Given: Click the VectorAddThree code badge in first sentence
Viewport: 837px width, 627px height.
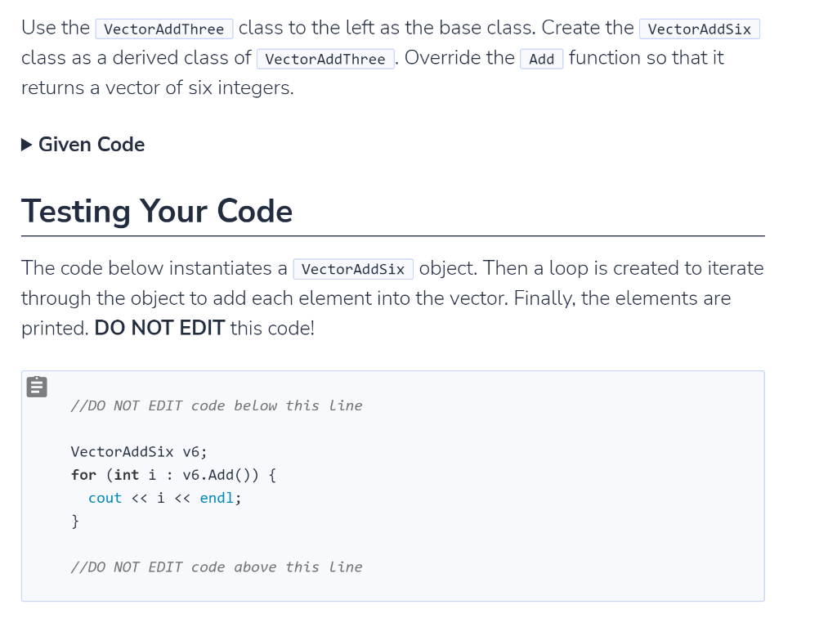Looking at the screenshot, I should coord(164,29).
